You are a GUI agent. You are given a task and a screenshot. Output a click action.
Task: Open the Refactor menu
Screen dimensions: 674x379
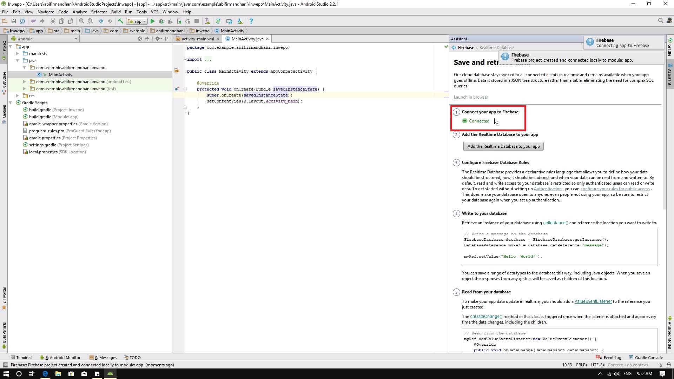point(99,12)
